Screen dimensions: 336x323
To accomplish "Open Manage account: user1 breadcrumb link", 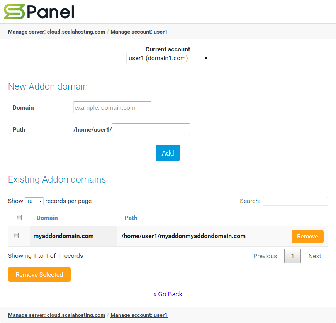I will point(139,32).
